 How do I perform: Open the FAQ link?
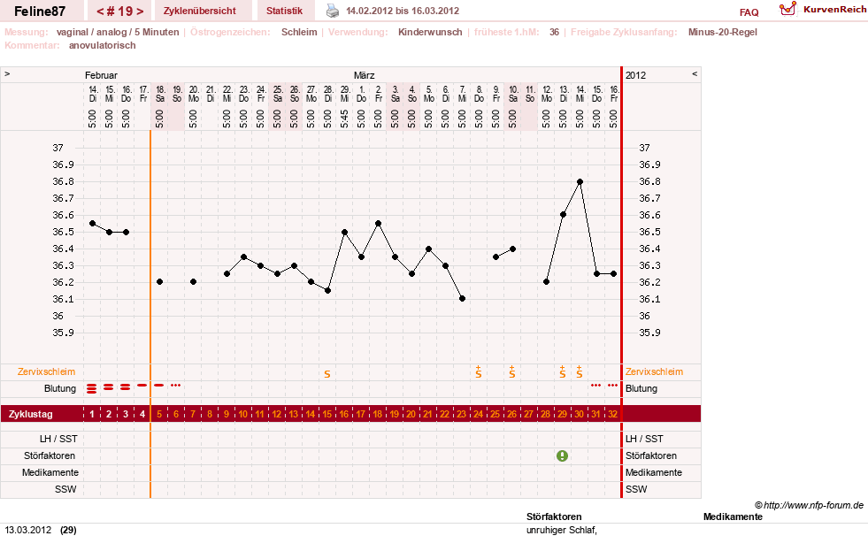click(749, 12)
